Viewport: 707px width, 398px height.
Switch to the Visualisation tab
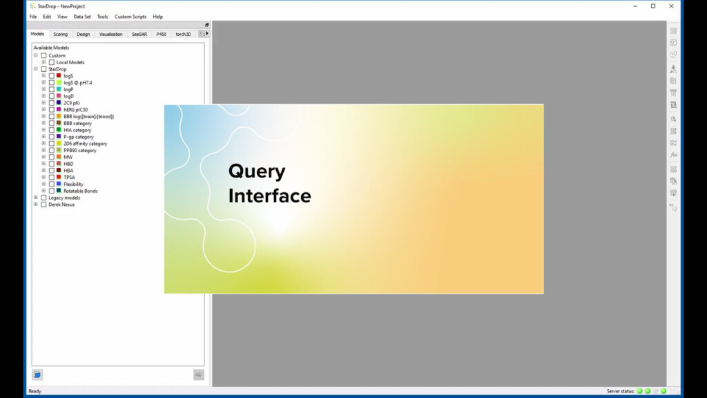coord(110,33)
